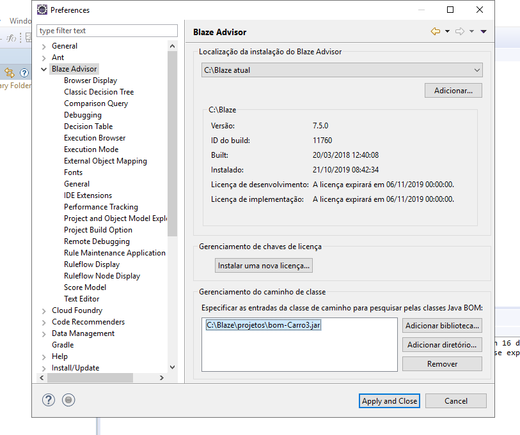Click the back navigation arrow in Blaze Advisor header
Screen dimensions: 520x435
434,32
